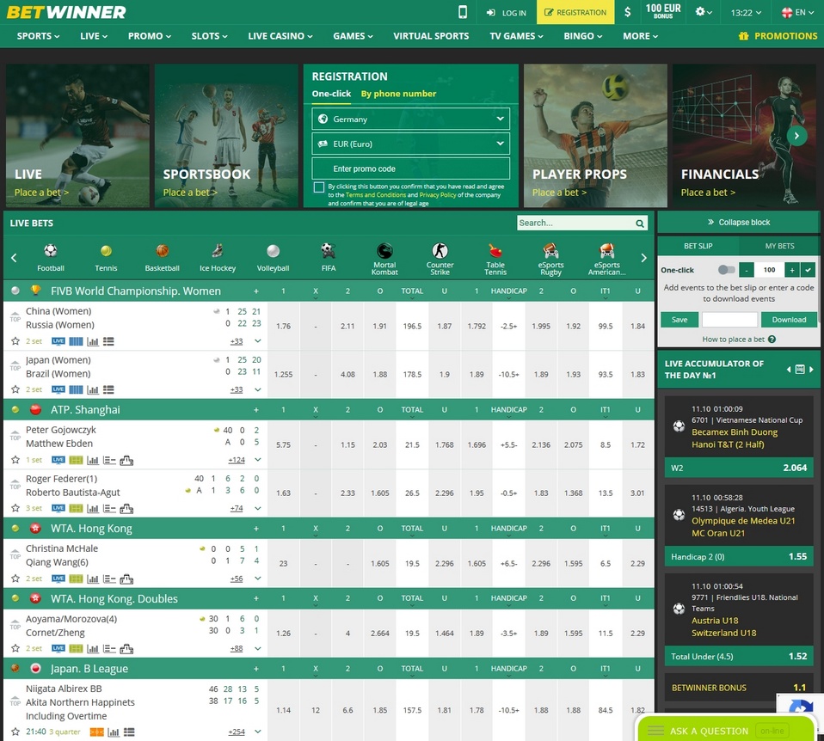
Task: Open the PROMOTIONS link
Action: click(x=778, y=36)
